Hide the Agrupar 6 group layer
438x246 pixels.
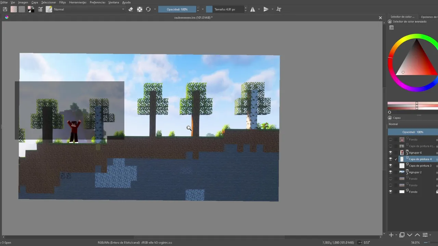tap(390, 152)
